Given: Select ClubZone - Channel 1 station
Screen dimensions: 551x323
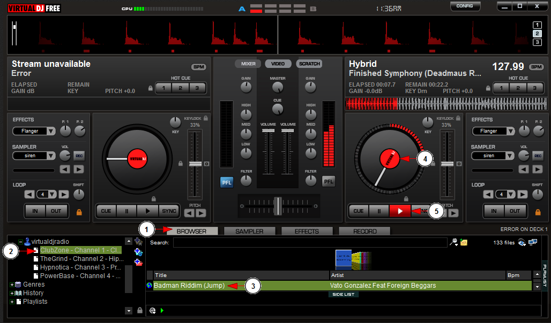Looking at the screenshot, I should pyautogui.click(x=80, y=250).
